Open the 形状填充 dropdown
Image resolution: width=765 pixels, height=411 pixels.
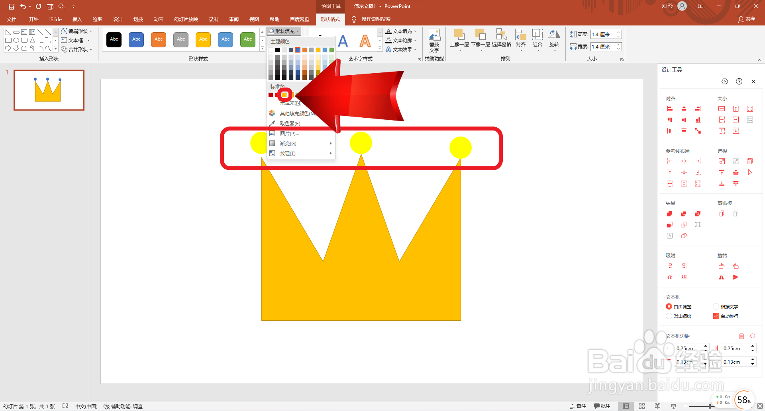tap(284, 31)
